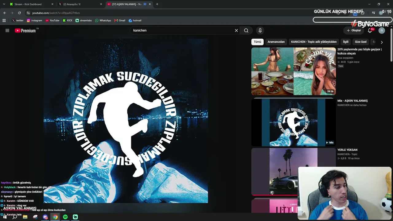393x221 pixels.
Task: Open the YouTube guide hamburger menu
Action: [7, 30]
